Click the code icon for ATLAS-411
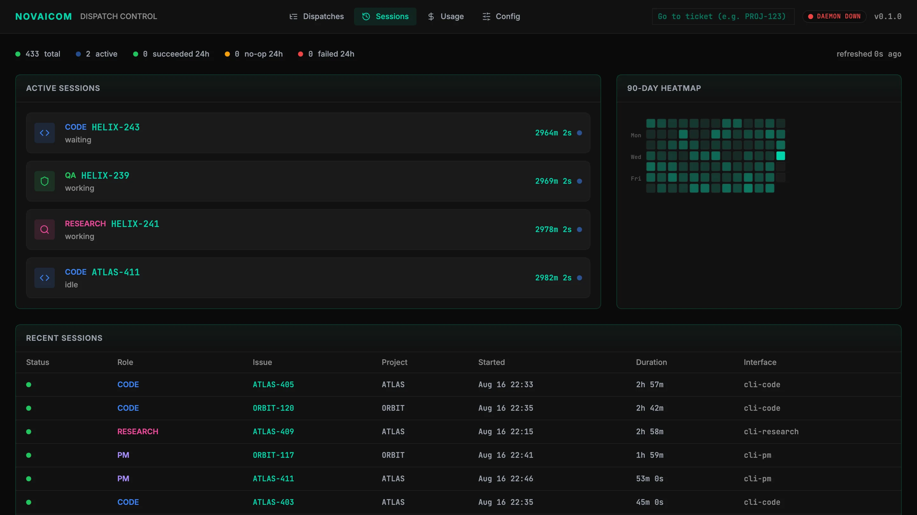Image resolution: width=917 pixels, height=515 pixels. (45, 278)
